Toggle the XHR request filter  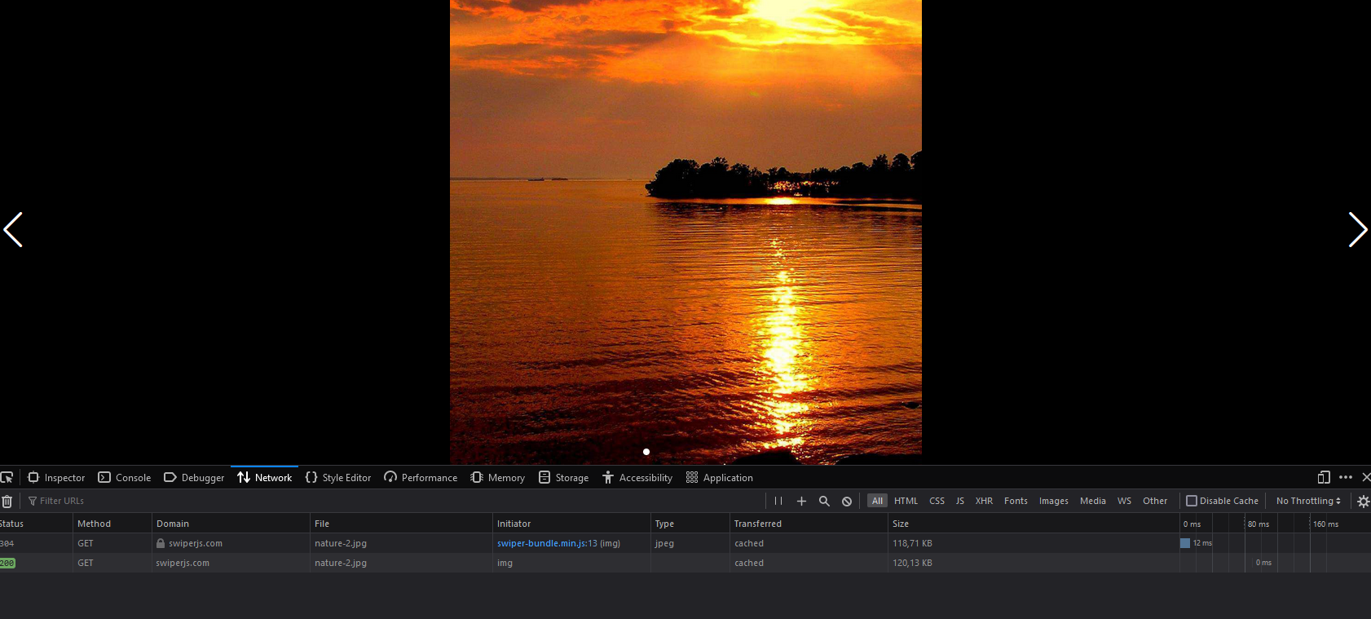coord(984,501)
